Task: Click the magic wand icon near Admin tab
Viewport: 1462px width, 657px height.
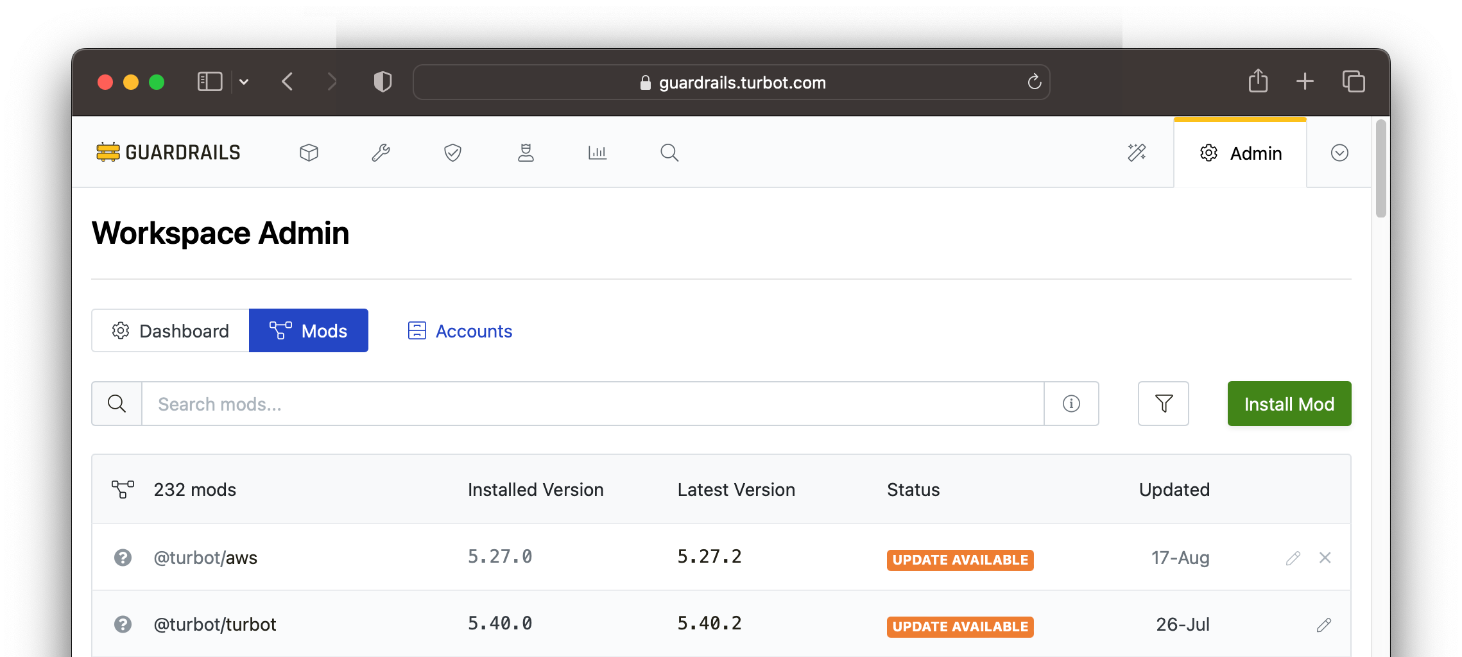Action: tap(1136, 153)
